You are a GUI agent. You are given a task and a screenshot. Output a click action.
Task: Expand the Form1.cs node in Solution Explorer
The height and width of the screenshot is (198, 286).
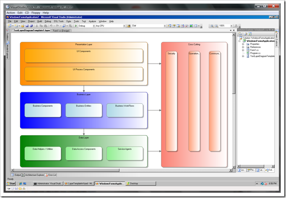pyautogui.click(x=243, y=50)
